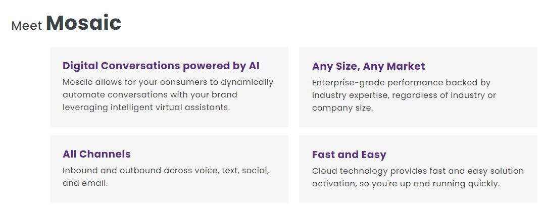544x205 pixels.
Task: Select the Fast and Easy heading
Action: pyautogui.click(x=349, y=155)
